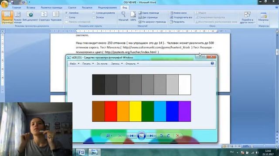
Task: Click Эл. почта in photo viewer
Action: (102, 64)
